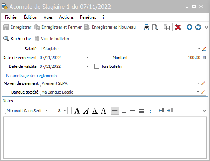Open the Moyen de paiement dropdown
This screenshot has width=210, height=161.
point(198,83)
